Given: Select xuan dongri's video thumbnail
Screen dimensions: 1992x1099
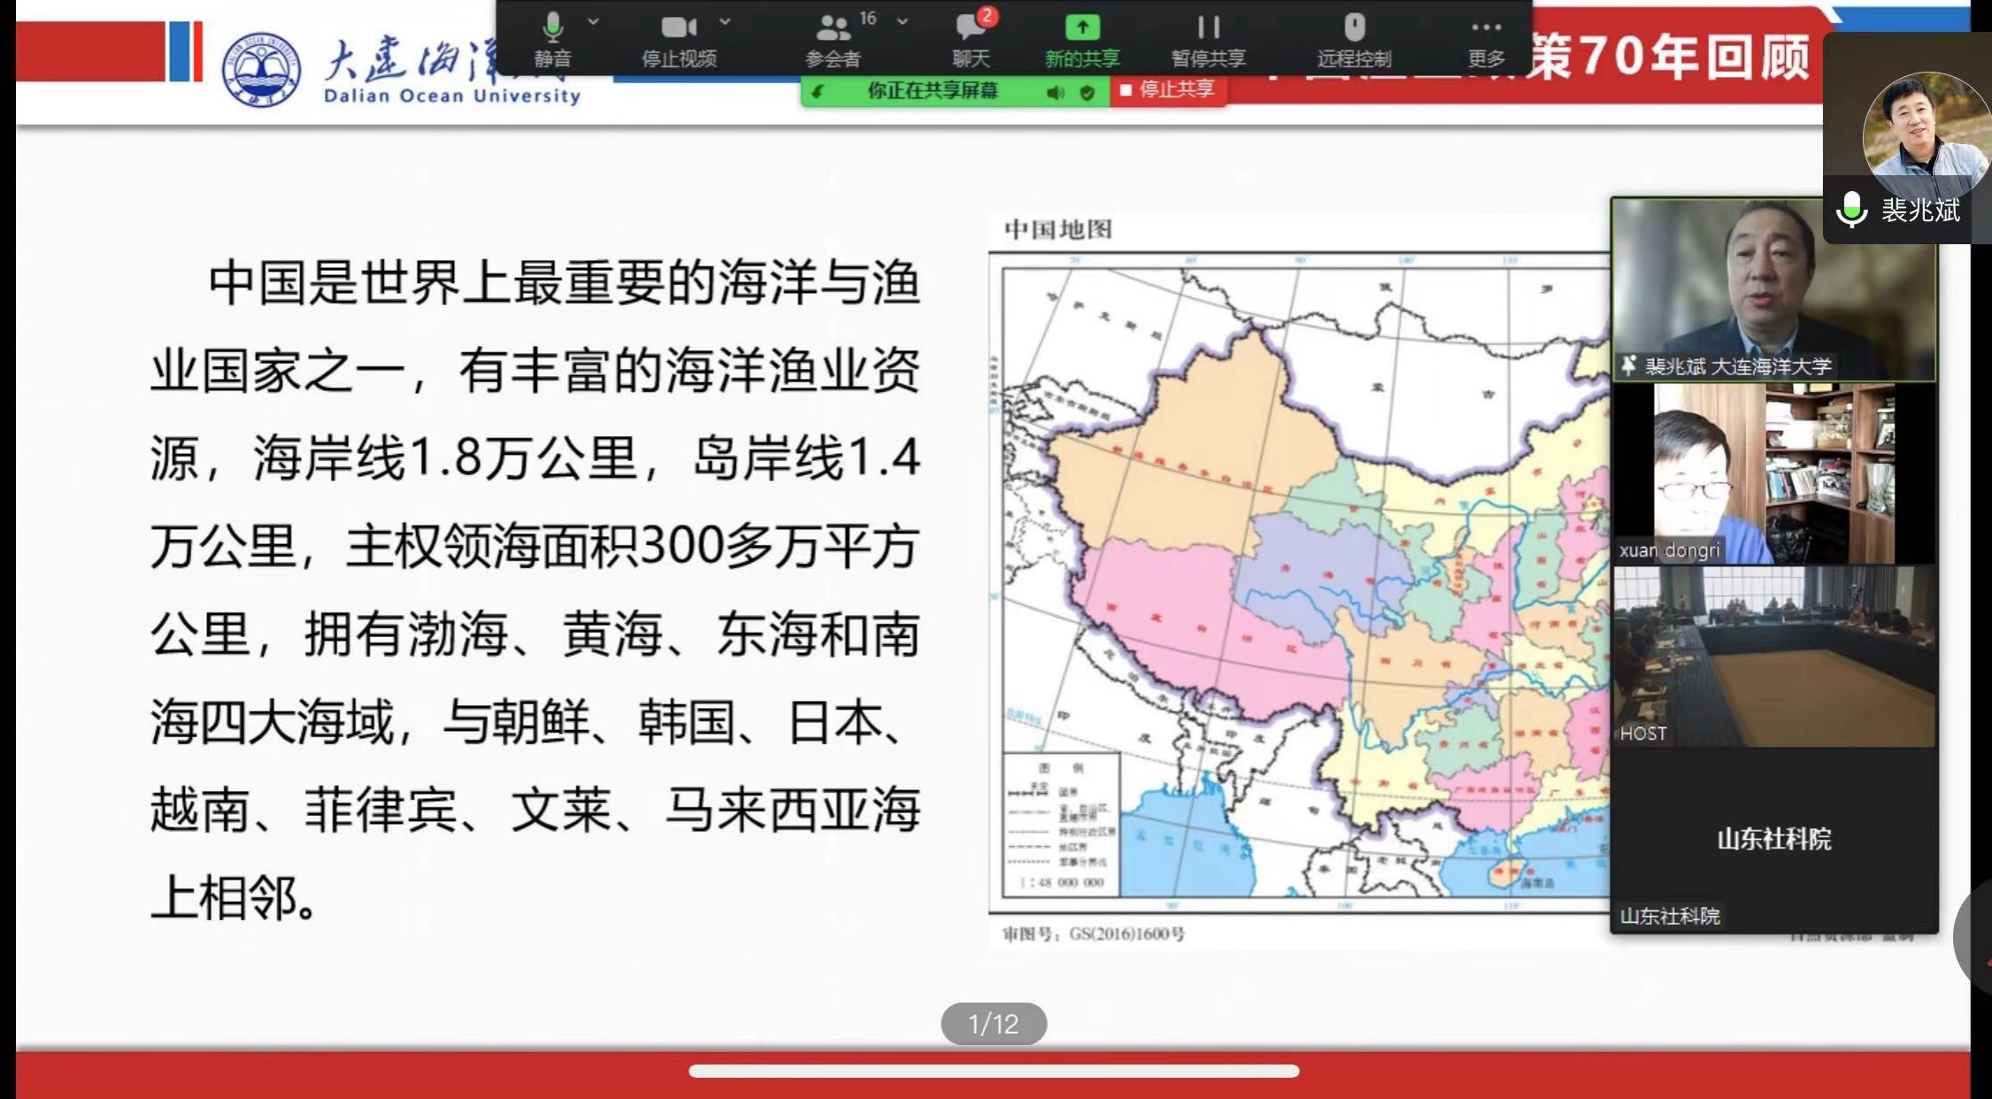Looking at the screenshot, I should point(1773,473).
